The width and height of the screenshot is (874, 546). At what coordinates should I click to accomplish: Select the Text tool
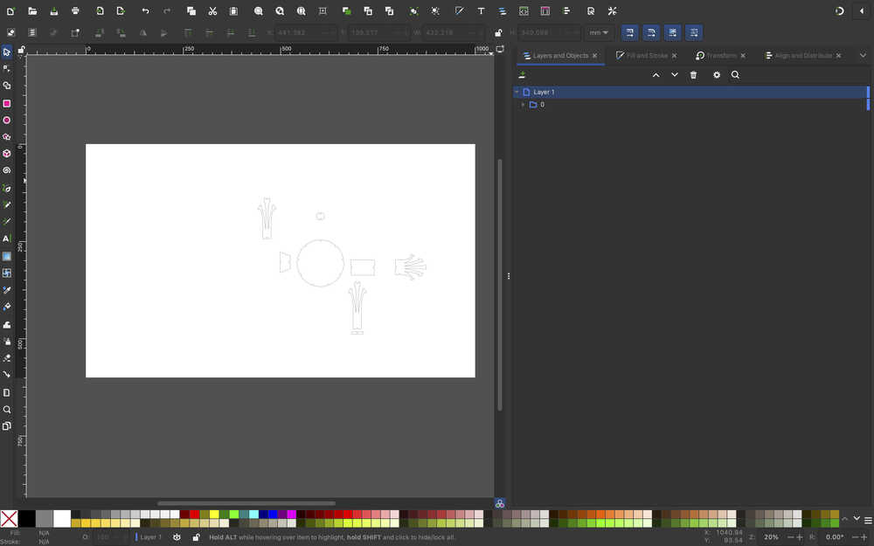[x=6, y=238]
